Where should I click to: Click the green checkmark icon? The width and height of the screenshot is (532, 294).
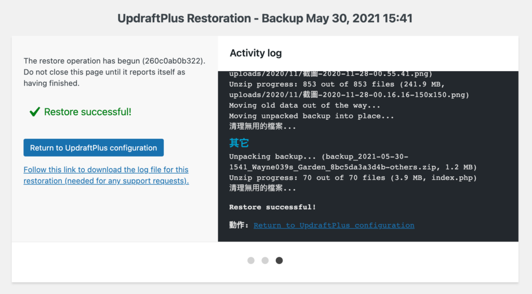pyautogui.click(x=35, y=112)
